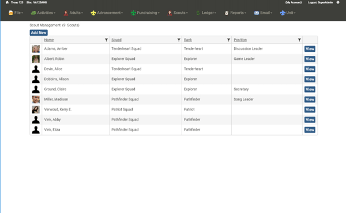The image size is (346, 213).
Task: Click Kerry Verwoud's profile picture
Action: pyautogui.click(x=36, y=109)
